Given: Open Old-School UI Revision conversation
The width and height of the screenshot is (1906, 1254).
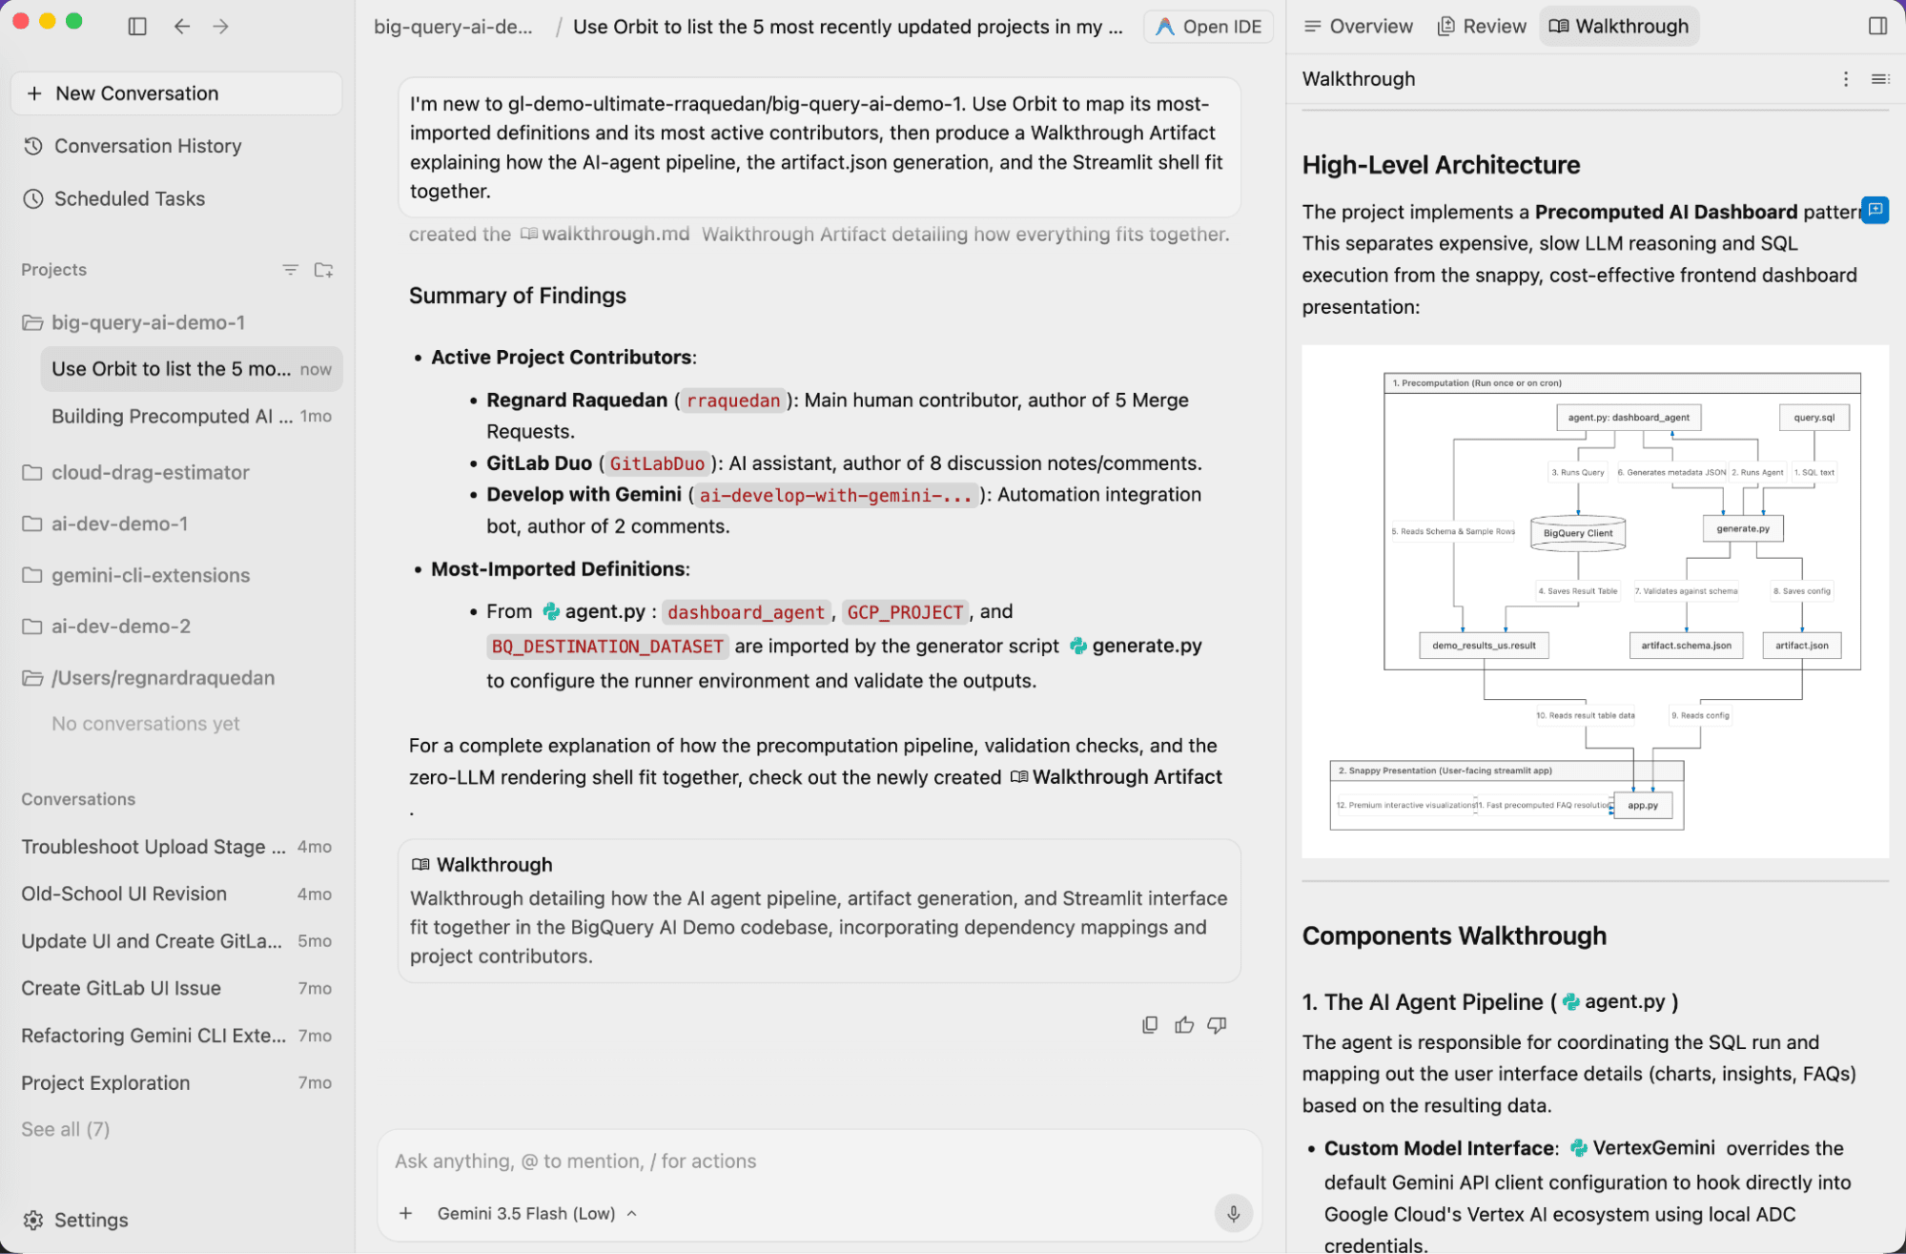Looking at the screenshot, I should 176,894.
